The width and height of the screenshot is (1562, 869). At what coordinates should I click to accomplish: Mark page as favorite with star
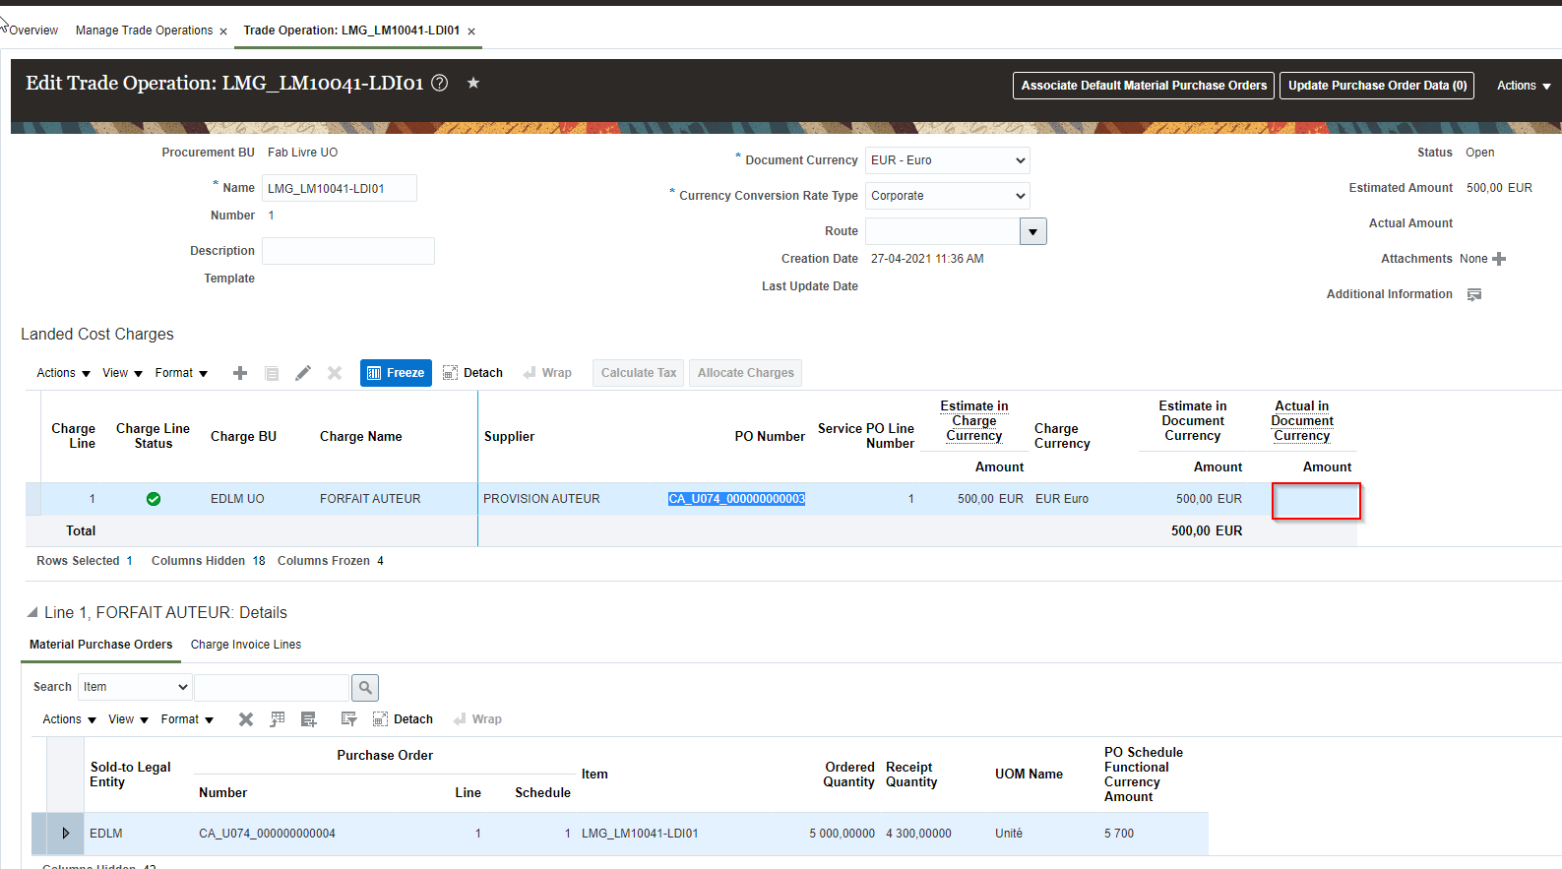pyautogui.click(x=473, y=83)
